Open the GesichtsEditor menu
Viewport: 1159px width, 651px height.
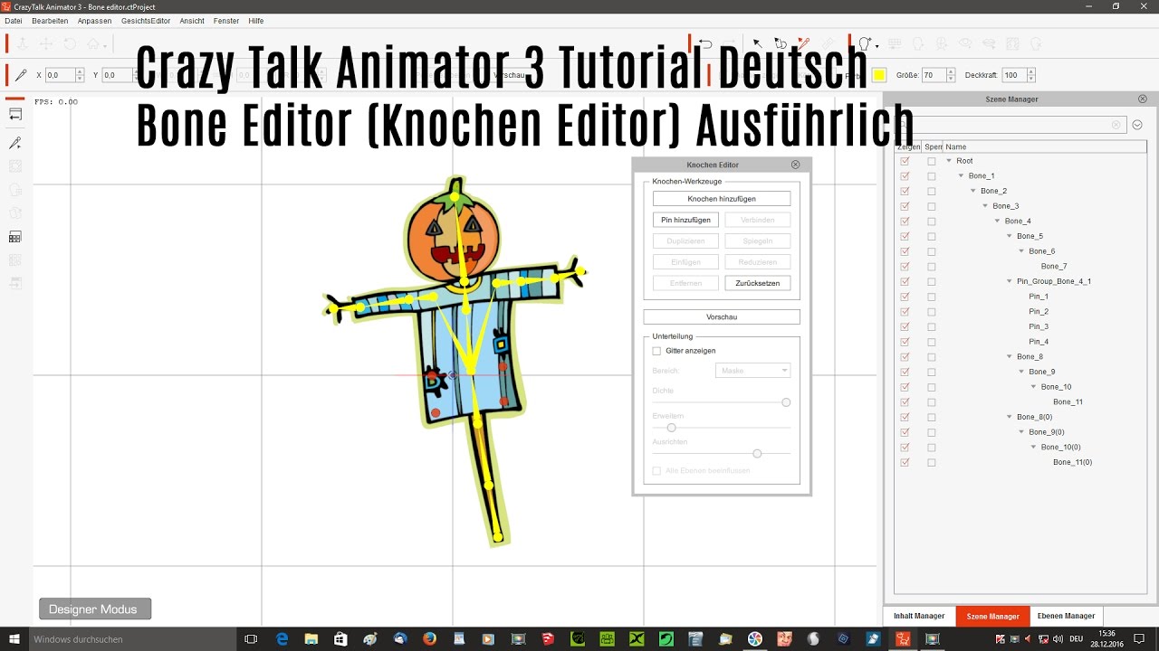coord(146,21)
